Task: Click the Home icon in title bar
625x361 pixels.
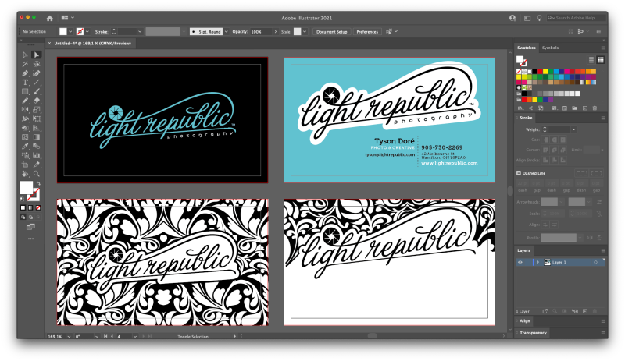Action: [49, 18]
